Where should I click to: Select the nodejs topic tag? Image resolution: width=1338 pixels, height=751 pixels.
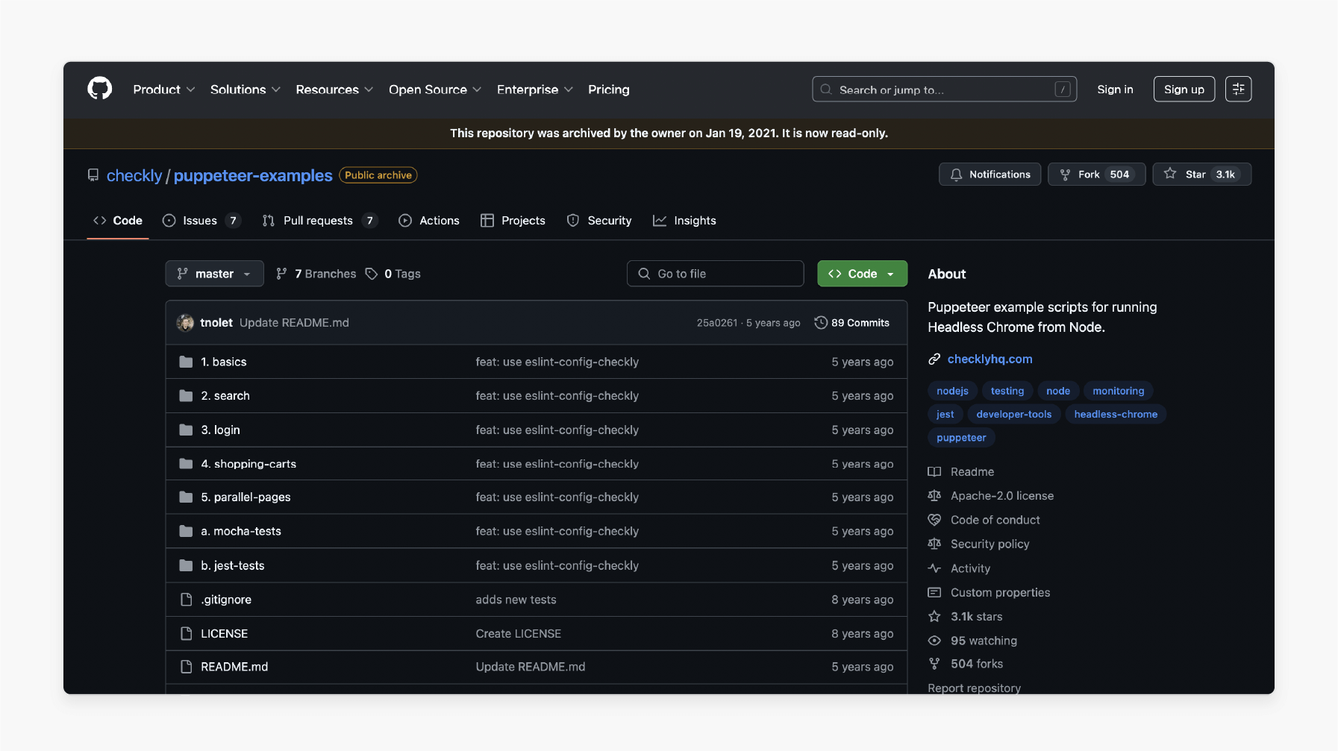[x=953, y=391]
